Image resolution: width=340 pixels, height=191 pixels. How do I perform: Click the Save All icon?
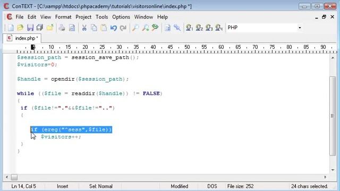40,28
